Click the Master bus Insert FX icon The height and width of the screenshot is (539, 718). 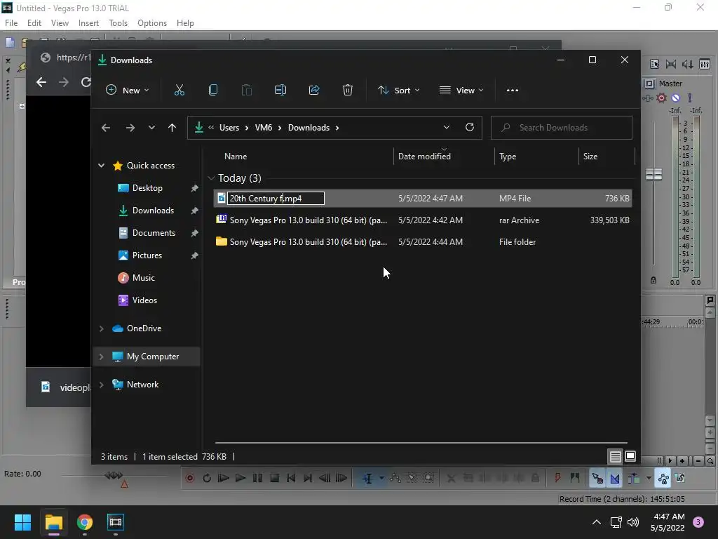pos(647,98)
